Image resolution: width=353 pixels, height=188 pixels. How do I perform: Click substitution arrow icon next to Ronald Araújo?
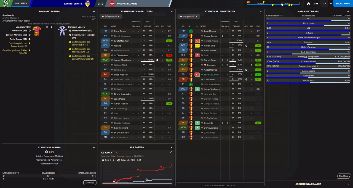197,41
